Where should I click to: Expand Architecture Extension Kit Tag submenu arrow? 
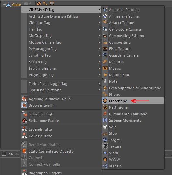99,16
